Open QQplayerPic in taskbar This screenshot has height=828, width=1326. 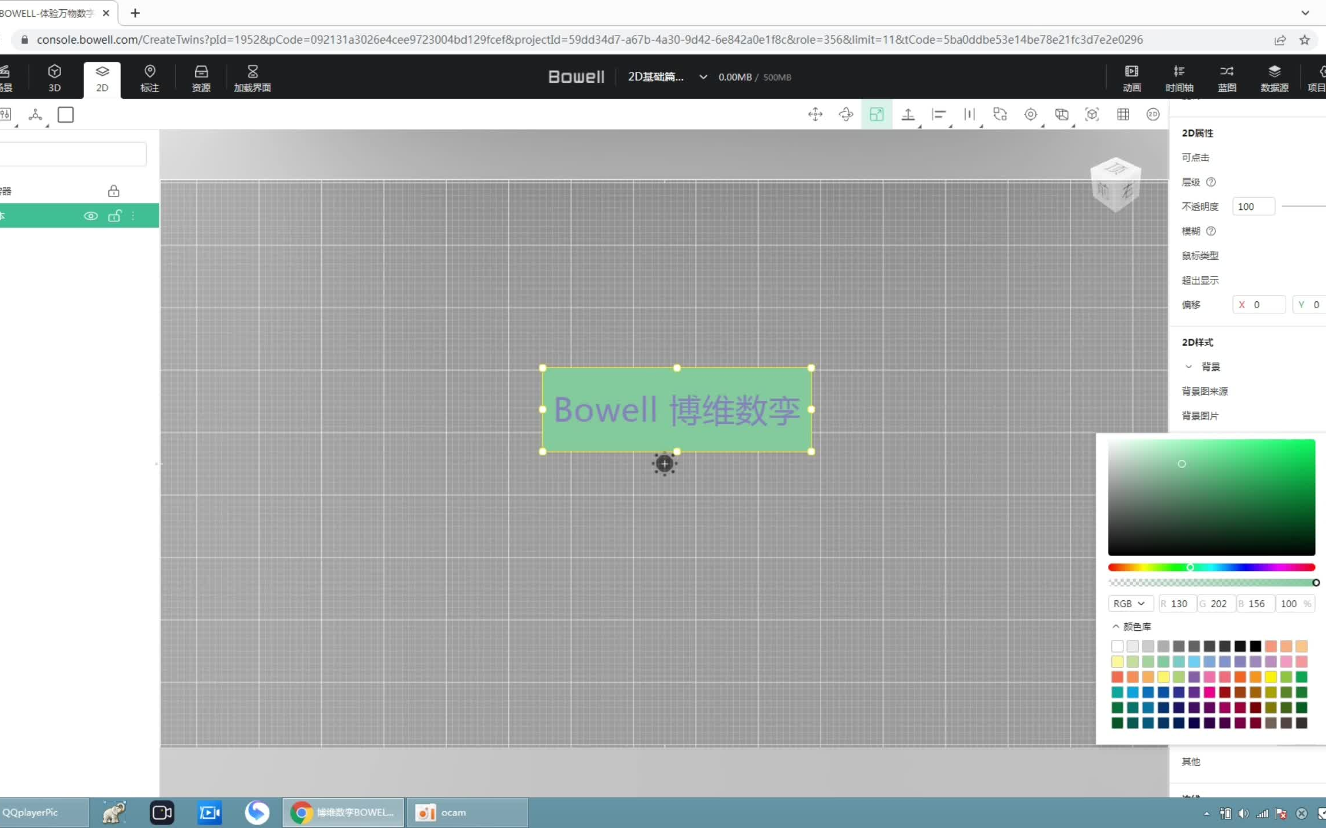coord(44,812)
